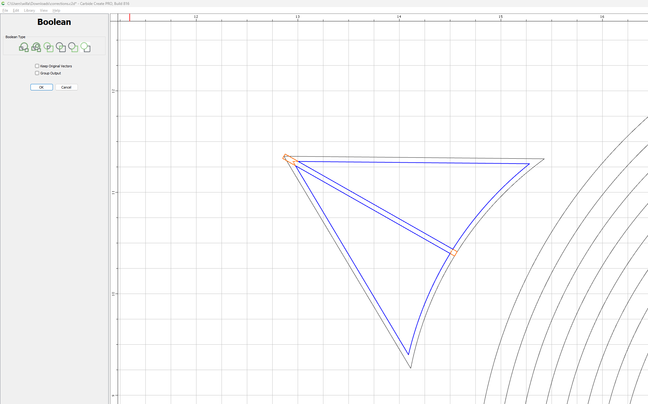Confirm the Boolean with OK
Image resolution: width=648 pixels, height=404 pixels.
[x=42, y=87]
